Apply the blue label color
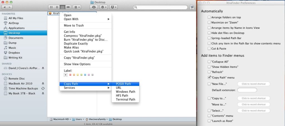285x126 pixels. (x=85, y=75)
